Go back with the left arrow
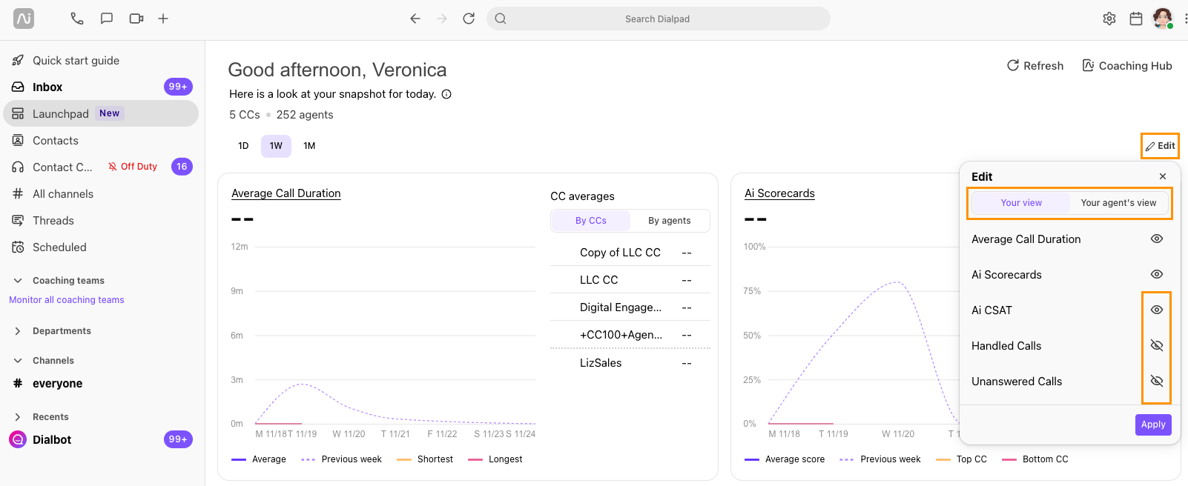Screen dimensions: 1188x486 tap(415, 19)
